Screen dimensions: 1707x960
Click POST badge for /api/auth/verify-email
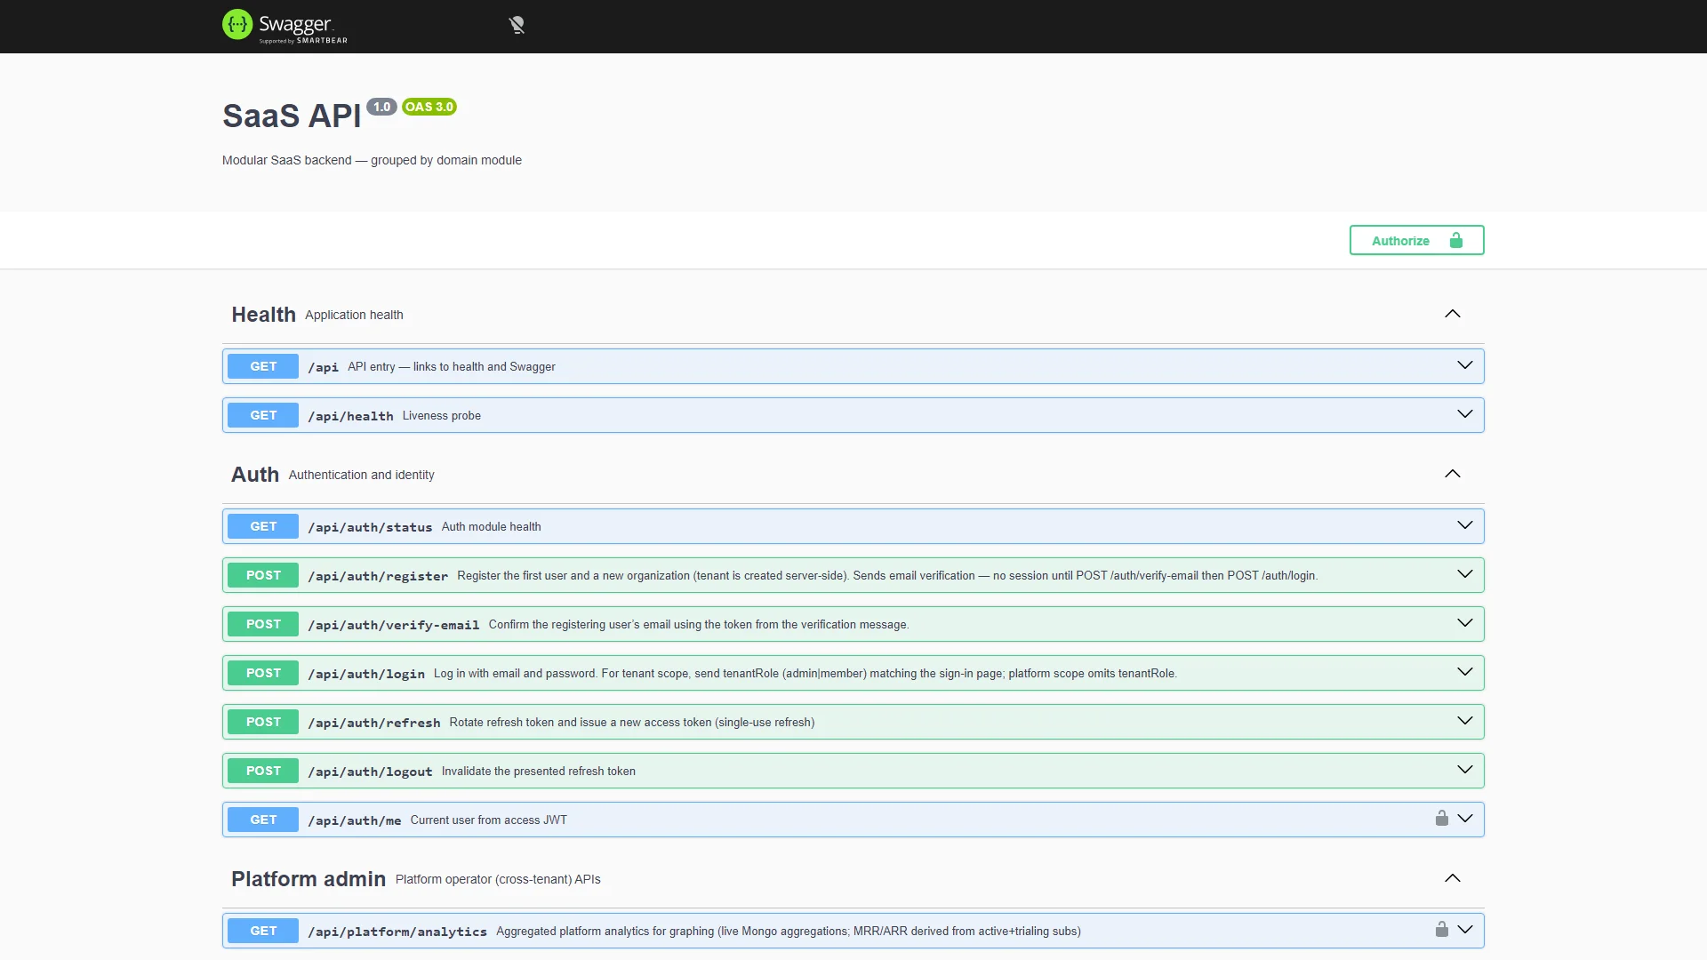tap(263, 624)
